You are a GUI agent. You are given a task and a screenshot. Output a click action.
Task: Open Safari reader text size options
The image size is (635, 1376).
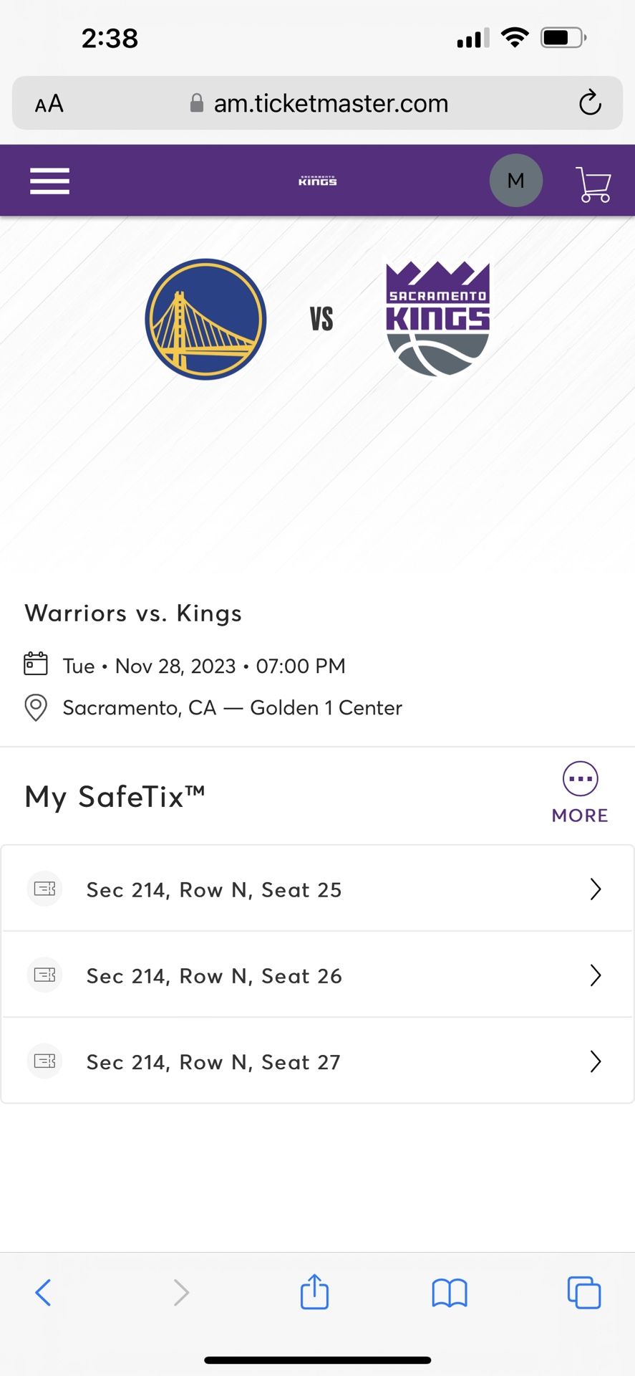tap(49, 104)
